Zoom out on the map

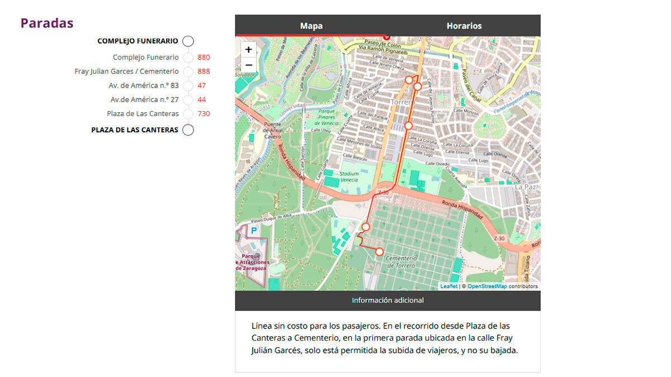click(x=249, y=64)
